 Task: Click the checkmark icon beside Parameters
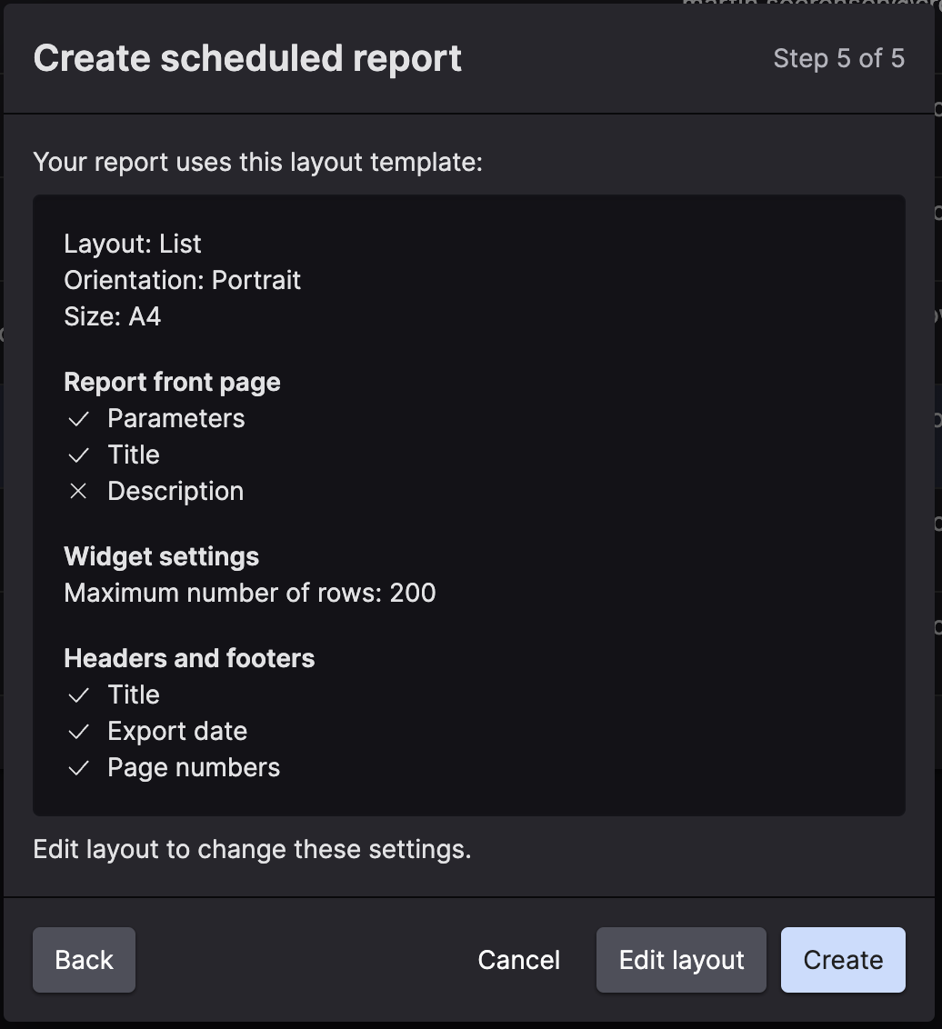click(x=79, y=418)
